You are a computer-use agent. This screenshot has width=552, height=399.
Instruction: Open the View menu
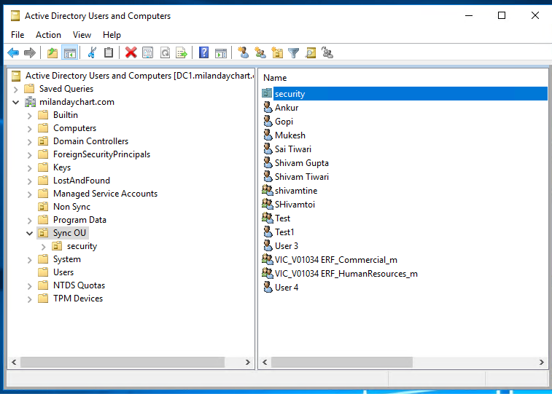[x=82, y=35]
